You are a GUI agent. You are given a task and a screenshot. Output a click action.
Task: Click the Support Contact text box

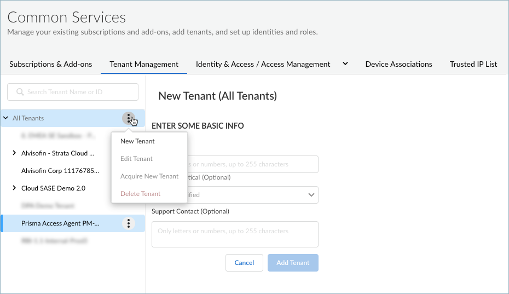pos(235,234)
